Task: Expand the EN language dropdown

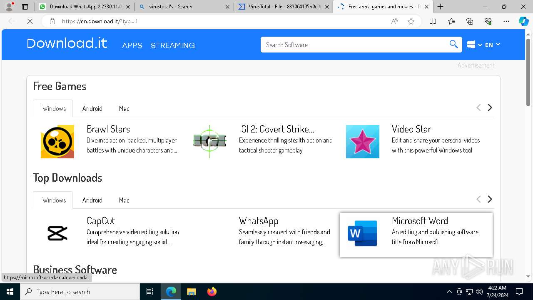Action: 493,45
